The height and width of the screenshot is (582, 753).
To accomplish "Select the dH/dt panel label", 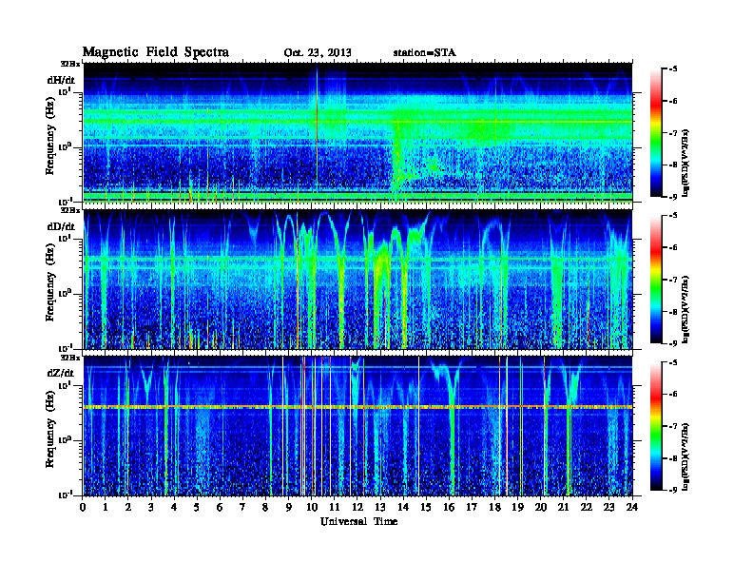I will click(x=61, y=80).
